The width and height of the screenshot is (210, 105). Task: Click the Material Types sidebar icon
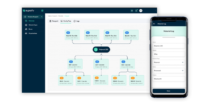click(26, 25)
